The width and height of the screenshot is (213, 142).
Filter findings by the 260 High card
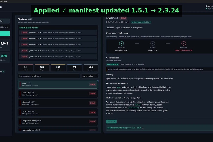[x=42, y=68]
